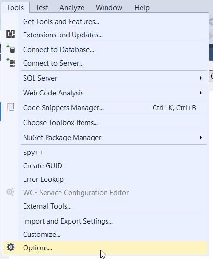Click the Ctrl+K, Ctrl+B shortcut text

click(174, 108)
